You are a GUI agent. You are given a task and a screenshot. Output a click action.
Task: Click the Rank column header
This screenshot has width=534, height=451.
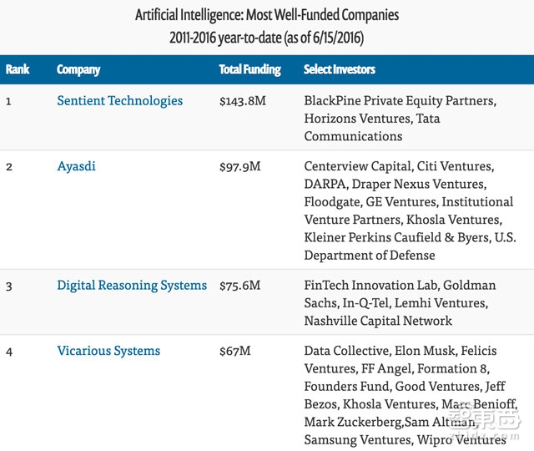(18, 69)
